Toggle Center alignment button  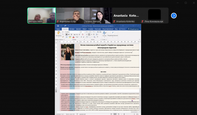[x=89, y=34]
